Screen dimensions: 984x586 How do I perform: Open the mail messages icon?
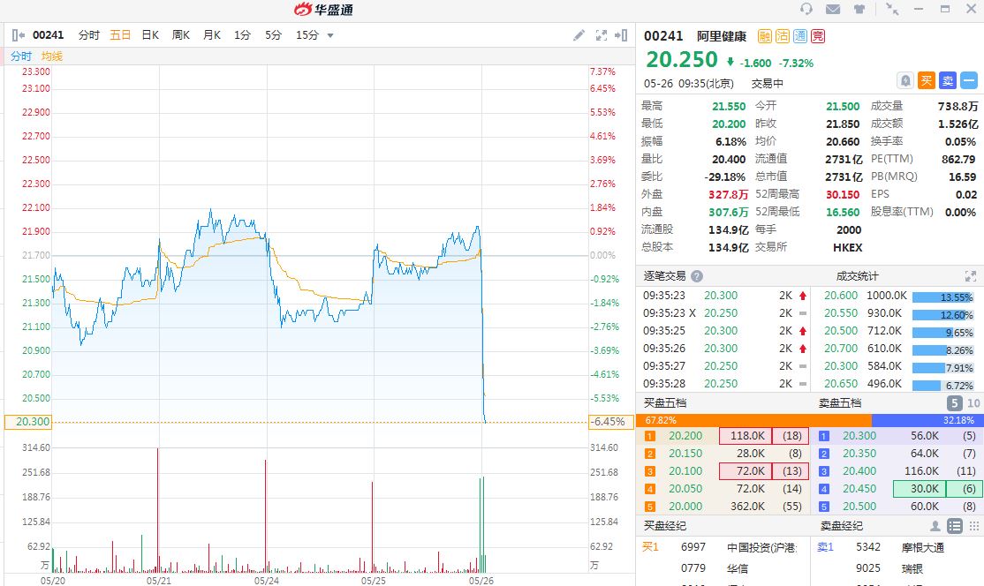click(833, 10)
